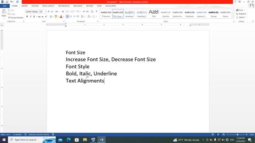Screen dimensions: 255x143
Task: Save document from Quick Access Toolbar
Action: tap(7, 2)
